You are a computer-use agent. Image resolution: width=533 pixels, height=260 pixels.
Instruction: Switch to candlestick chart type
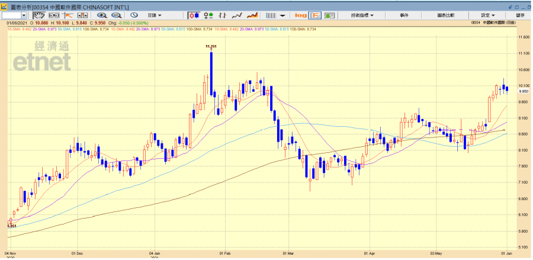194,15
